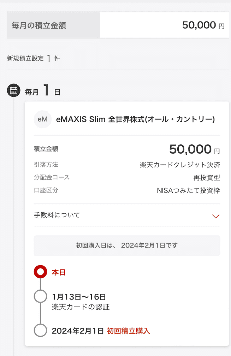Open the 手数料について fee section

[x=127, y=215]
